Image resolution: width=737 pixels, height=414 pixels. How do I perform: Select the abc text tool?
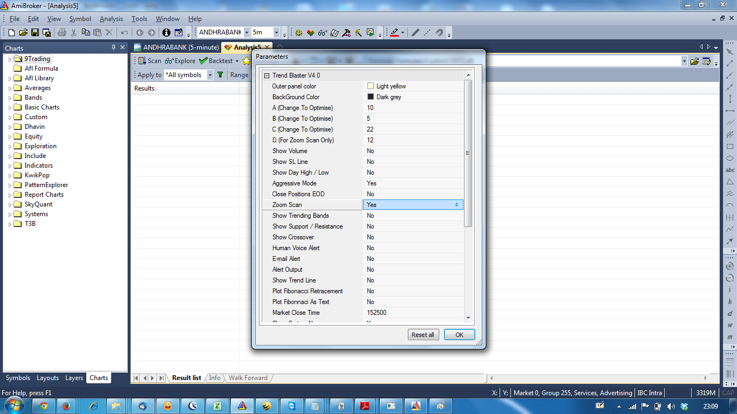[730, 170]
